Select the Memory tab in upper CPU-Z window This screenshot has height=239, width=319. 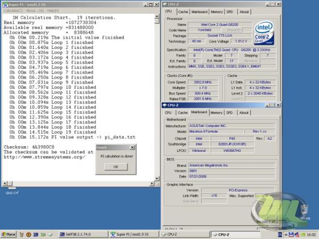point(216,12)
